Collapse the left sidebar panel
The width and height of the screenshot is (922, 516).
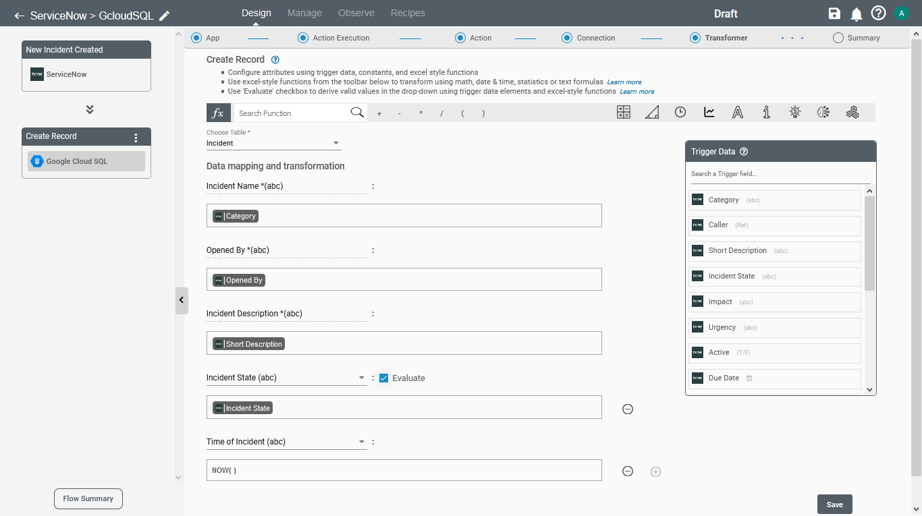[182, 300]
